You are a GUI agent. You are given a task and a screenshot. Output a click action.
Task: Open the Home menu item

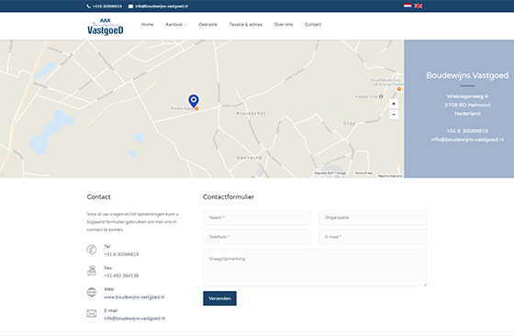pyautogui.click(x=147, y=24)
